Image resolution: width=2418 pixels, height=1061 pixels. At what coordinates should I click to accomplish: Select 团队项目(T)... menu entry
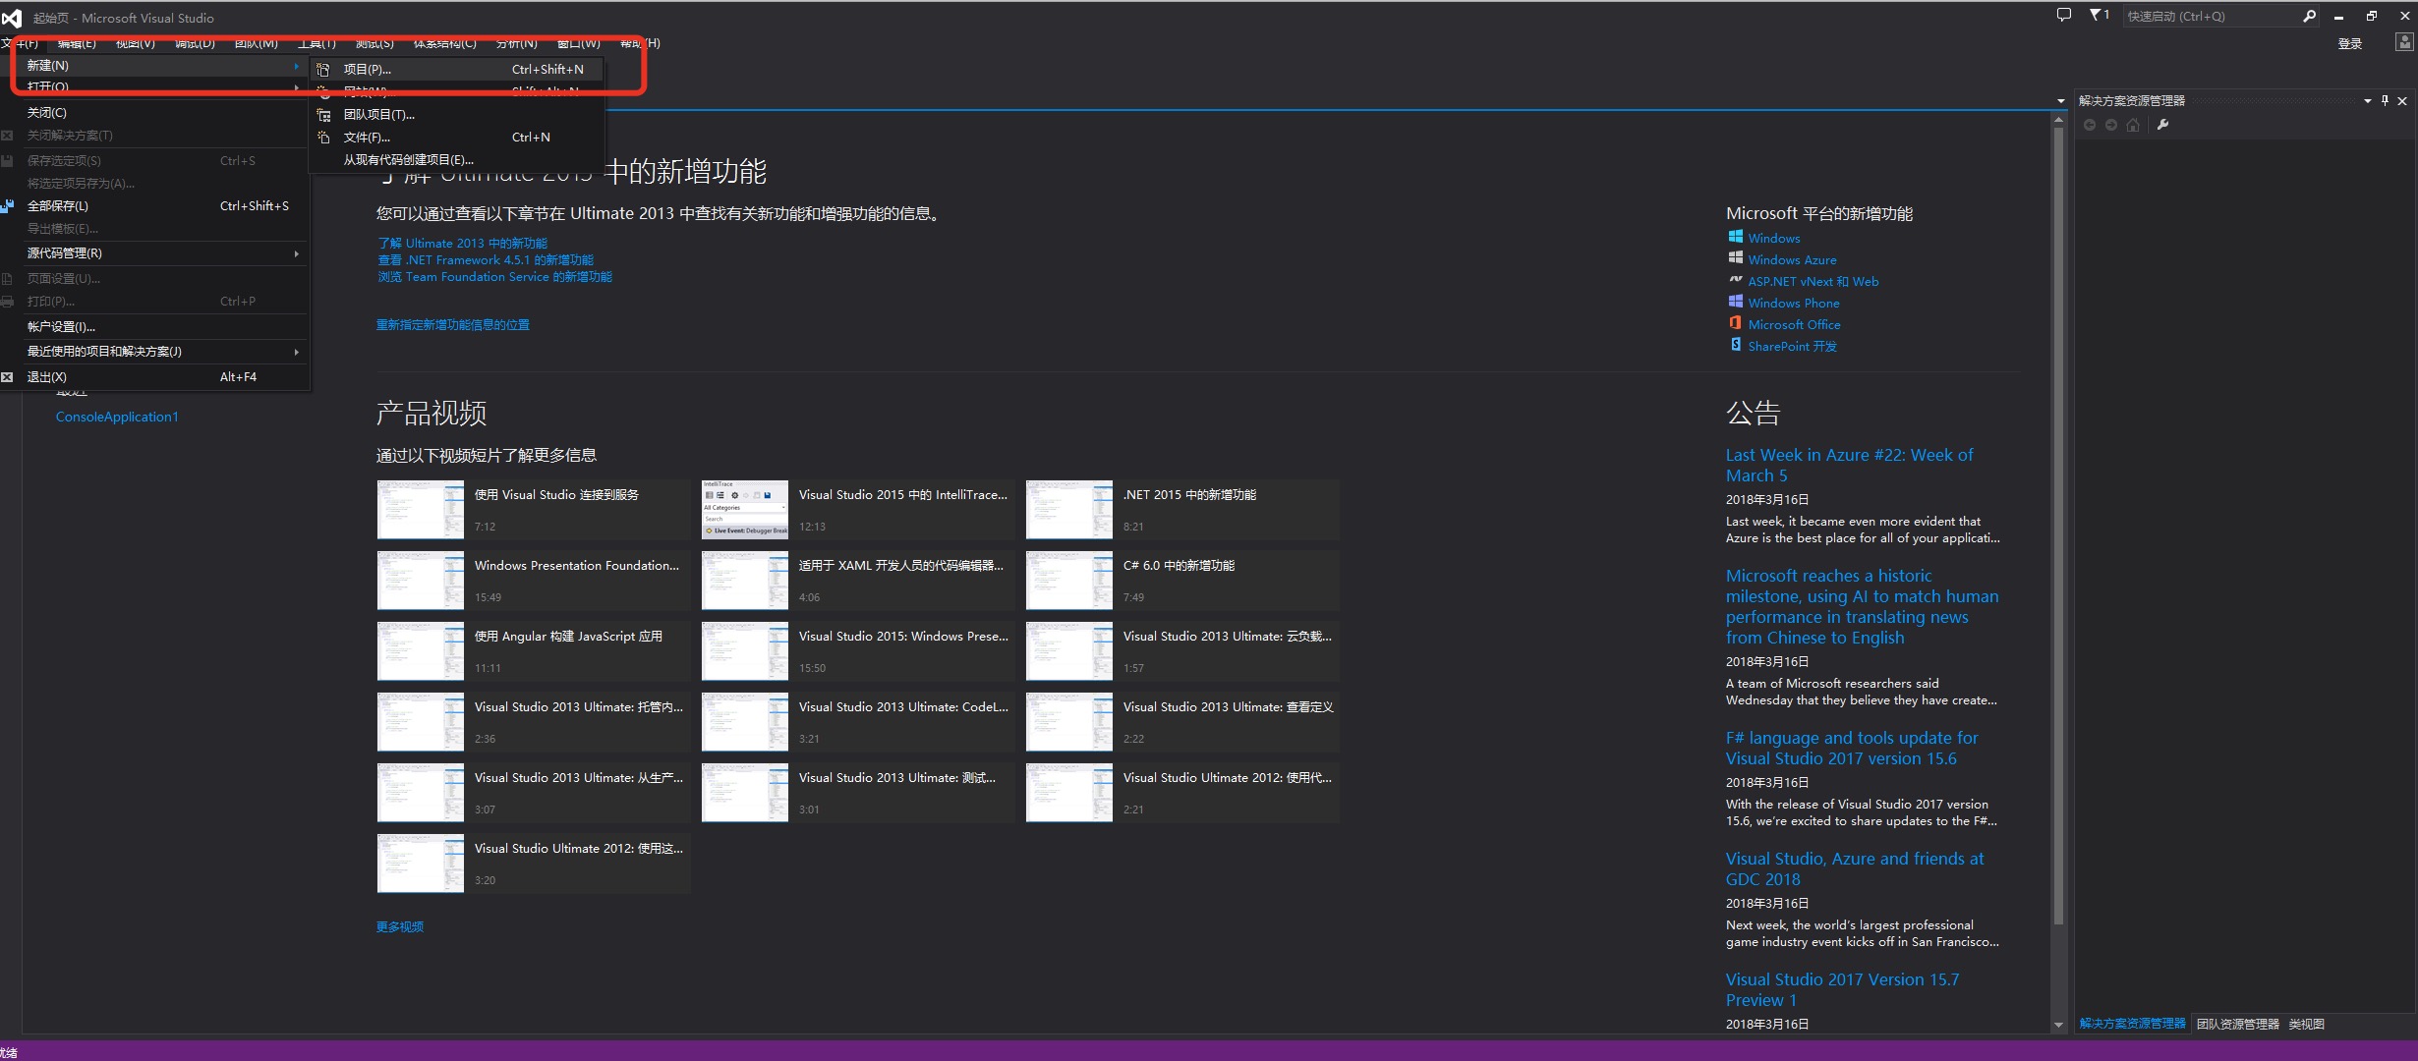[456, 115]
